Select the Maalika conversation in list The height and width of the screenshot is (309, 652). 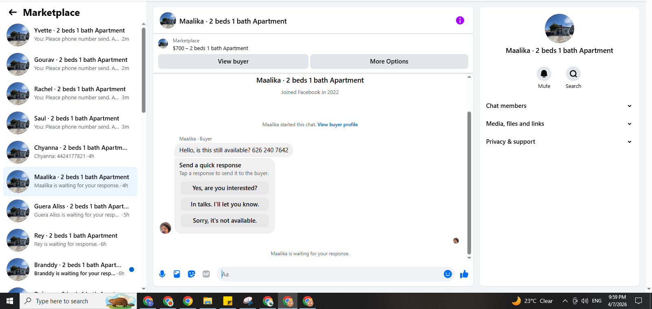[x=70, y=182]
